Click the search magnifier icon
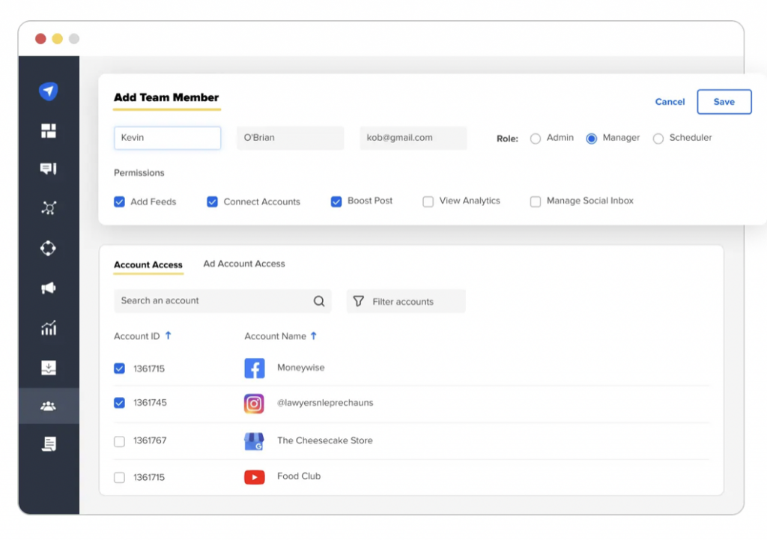767x540 pixels. click(319, 301)
